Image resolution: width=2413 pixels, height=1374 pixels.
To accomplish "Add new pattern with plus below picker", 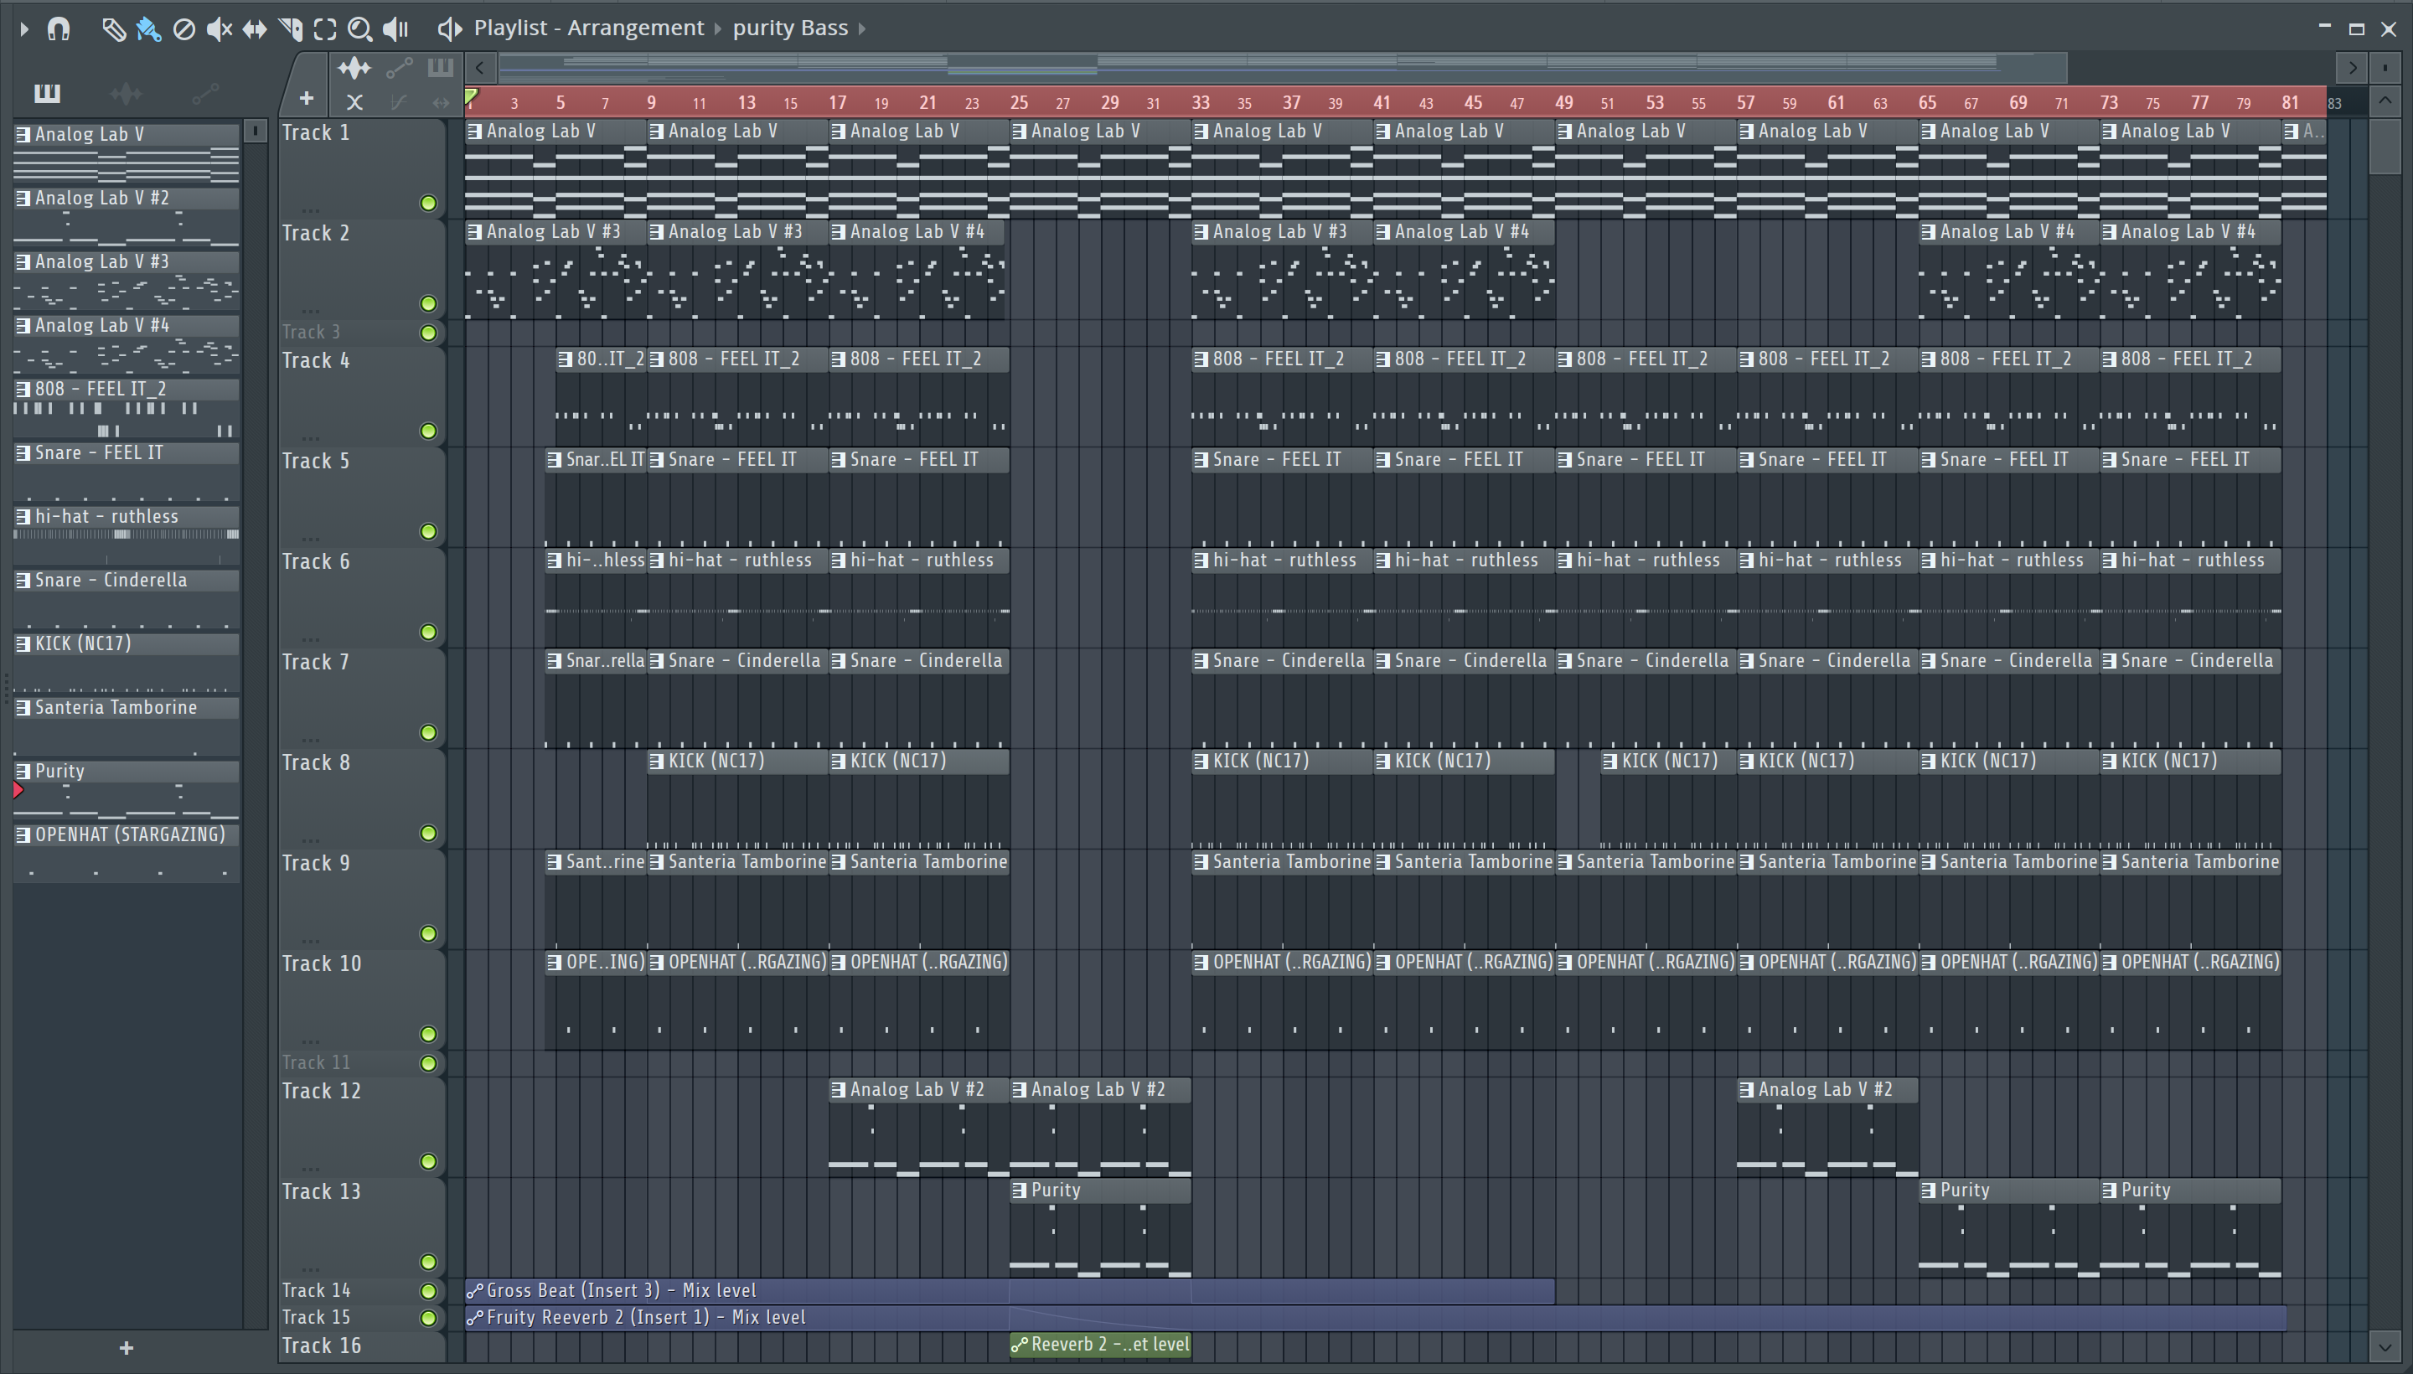I will click(126, 1347).
